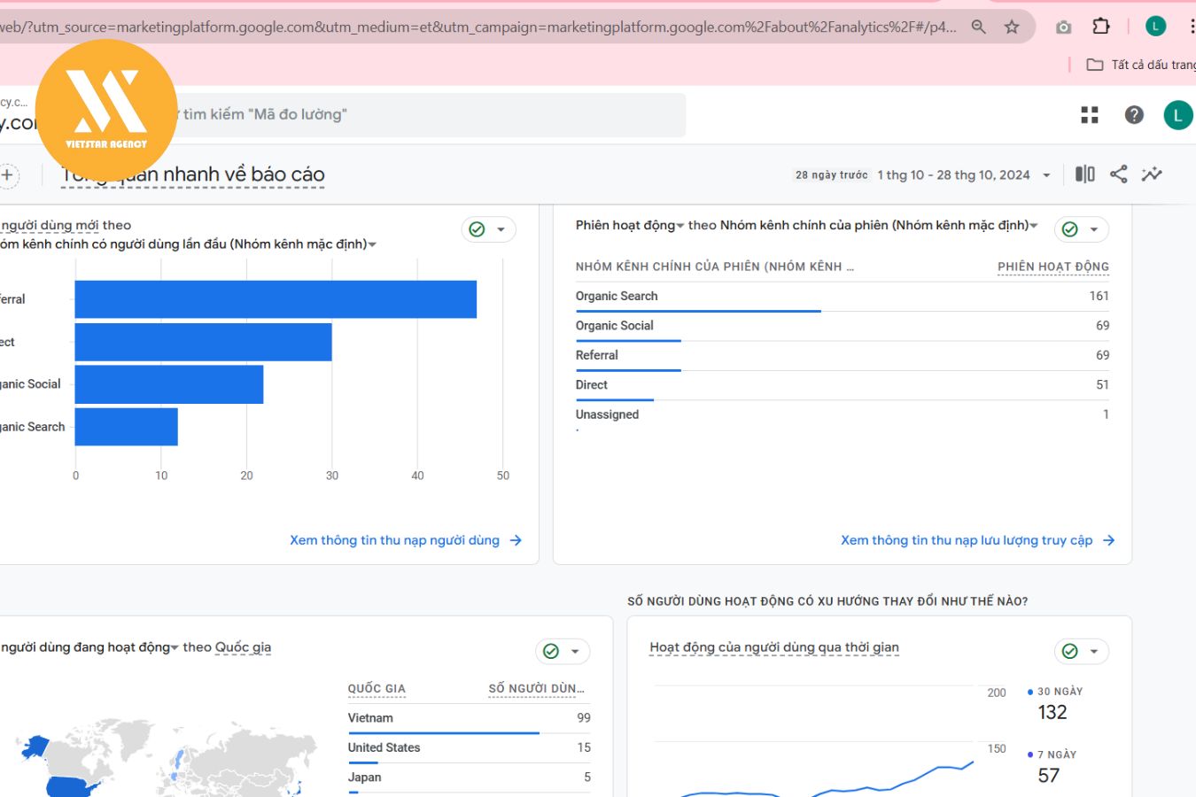Open the Nhóm kênh mặc định dimension dropdown in sessions card
The height and width of the screenshot is (797, 1196).
880,225
